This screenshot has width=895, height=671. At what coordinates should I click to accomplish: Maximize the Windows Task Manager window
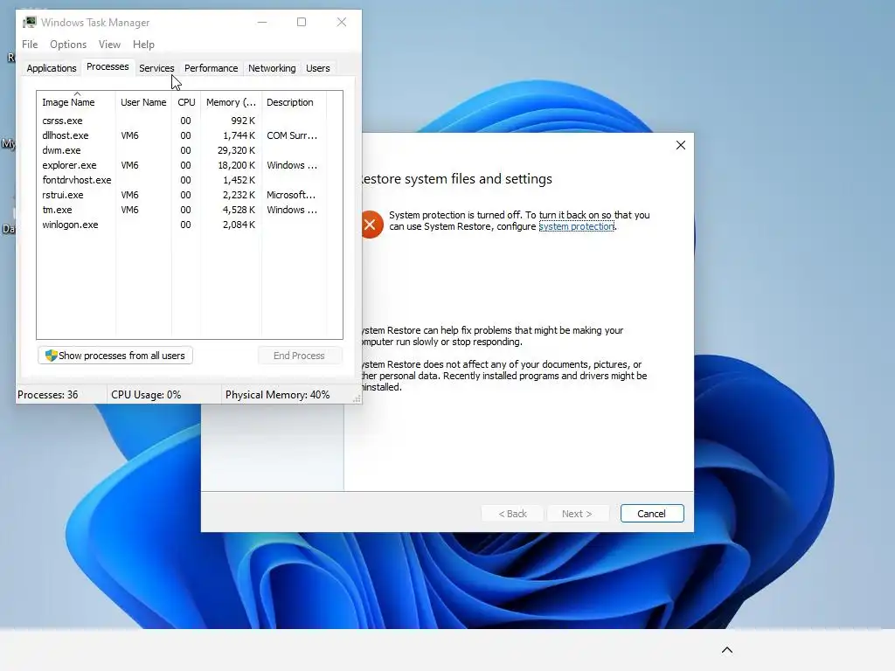click(x=302, y=22)
